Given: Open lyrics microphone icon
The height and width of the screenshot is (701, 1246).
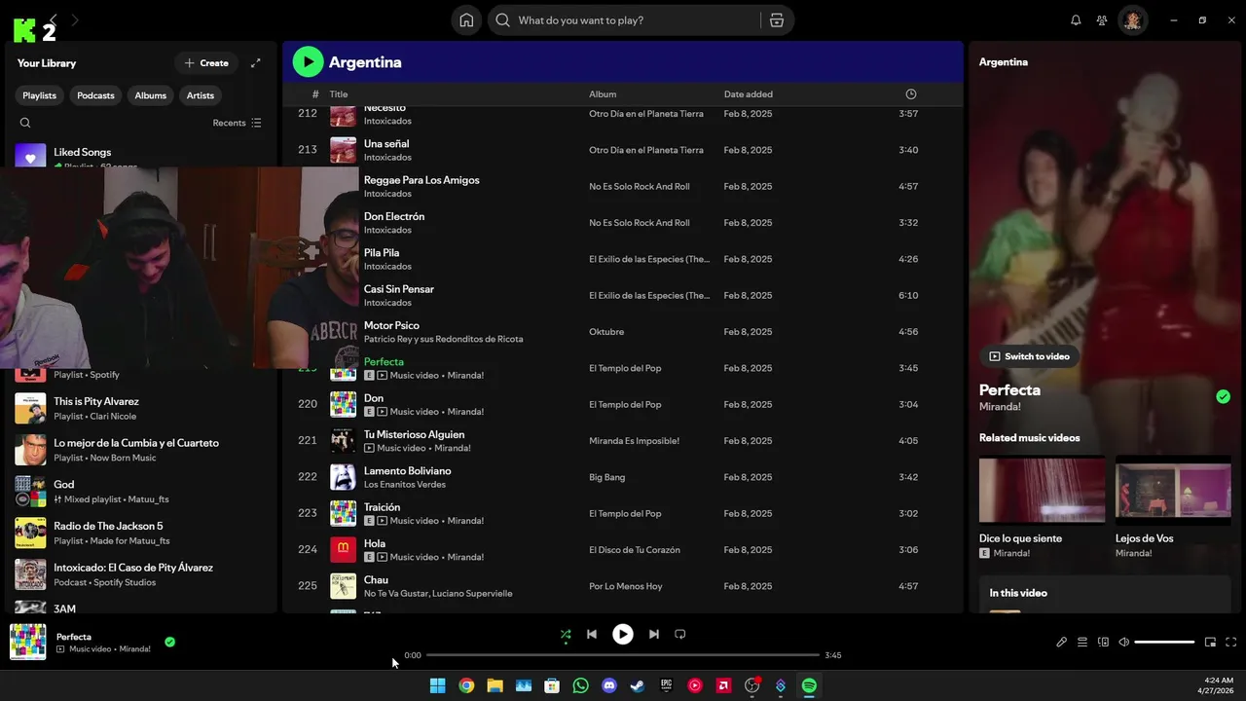Looking at the screenshot, I should [1062, 643].
